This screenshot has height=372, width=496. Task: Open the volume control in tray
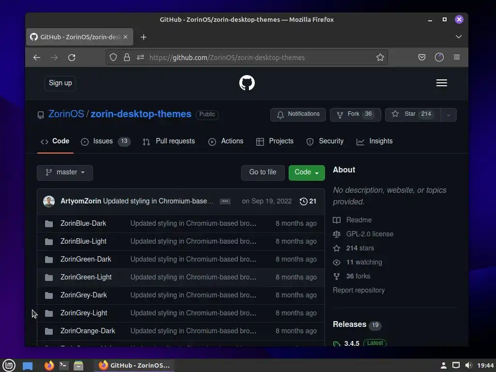(x=468, y=365)
